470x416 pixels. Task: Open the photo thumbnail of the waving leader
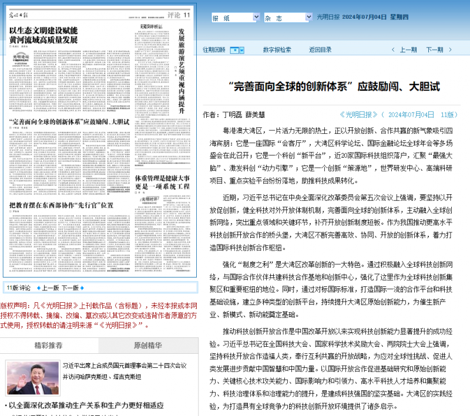(33, 378)
